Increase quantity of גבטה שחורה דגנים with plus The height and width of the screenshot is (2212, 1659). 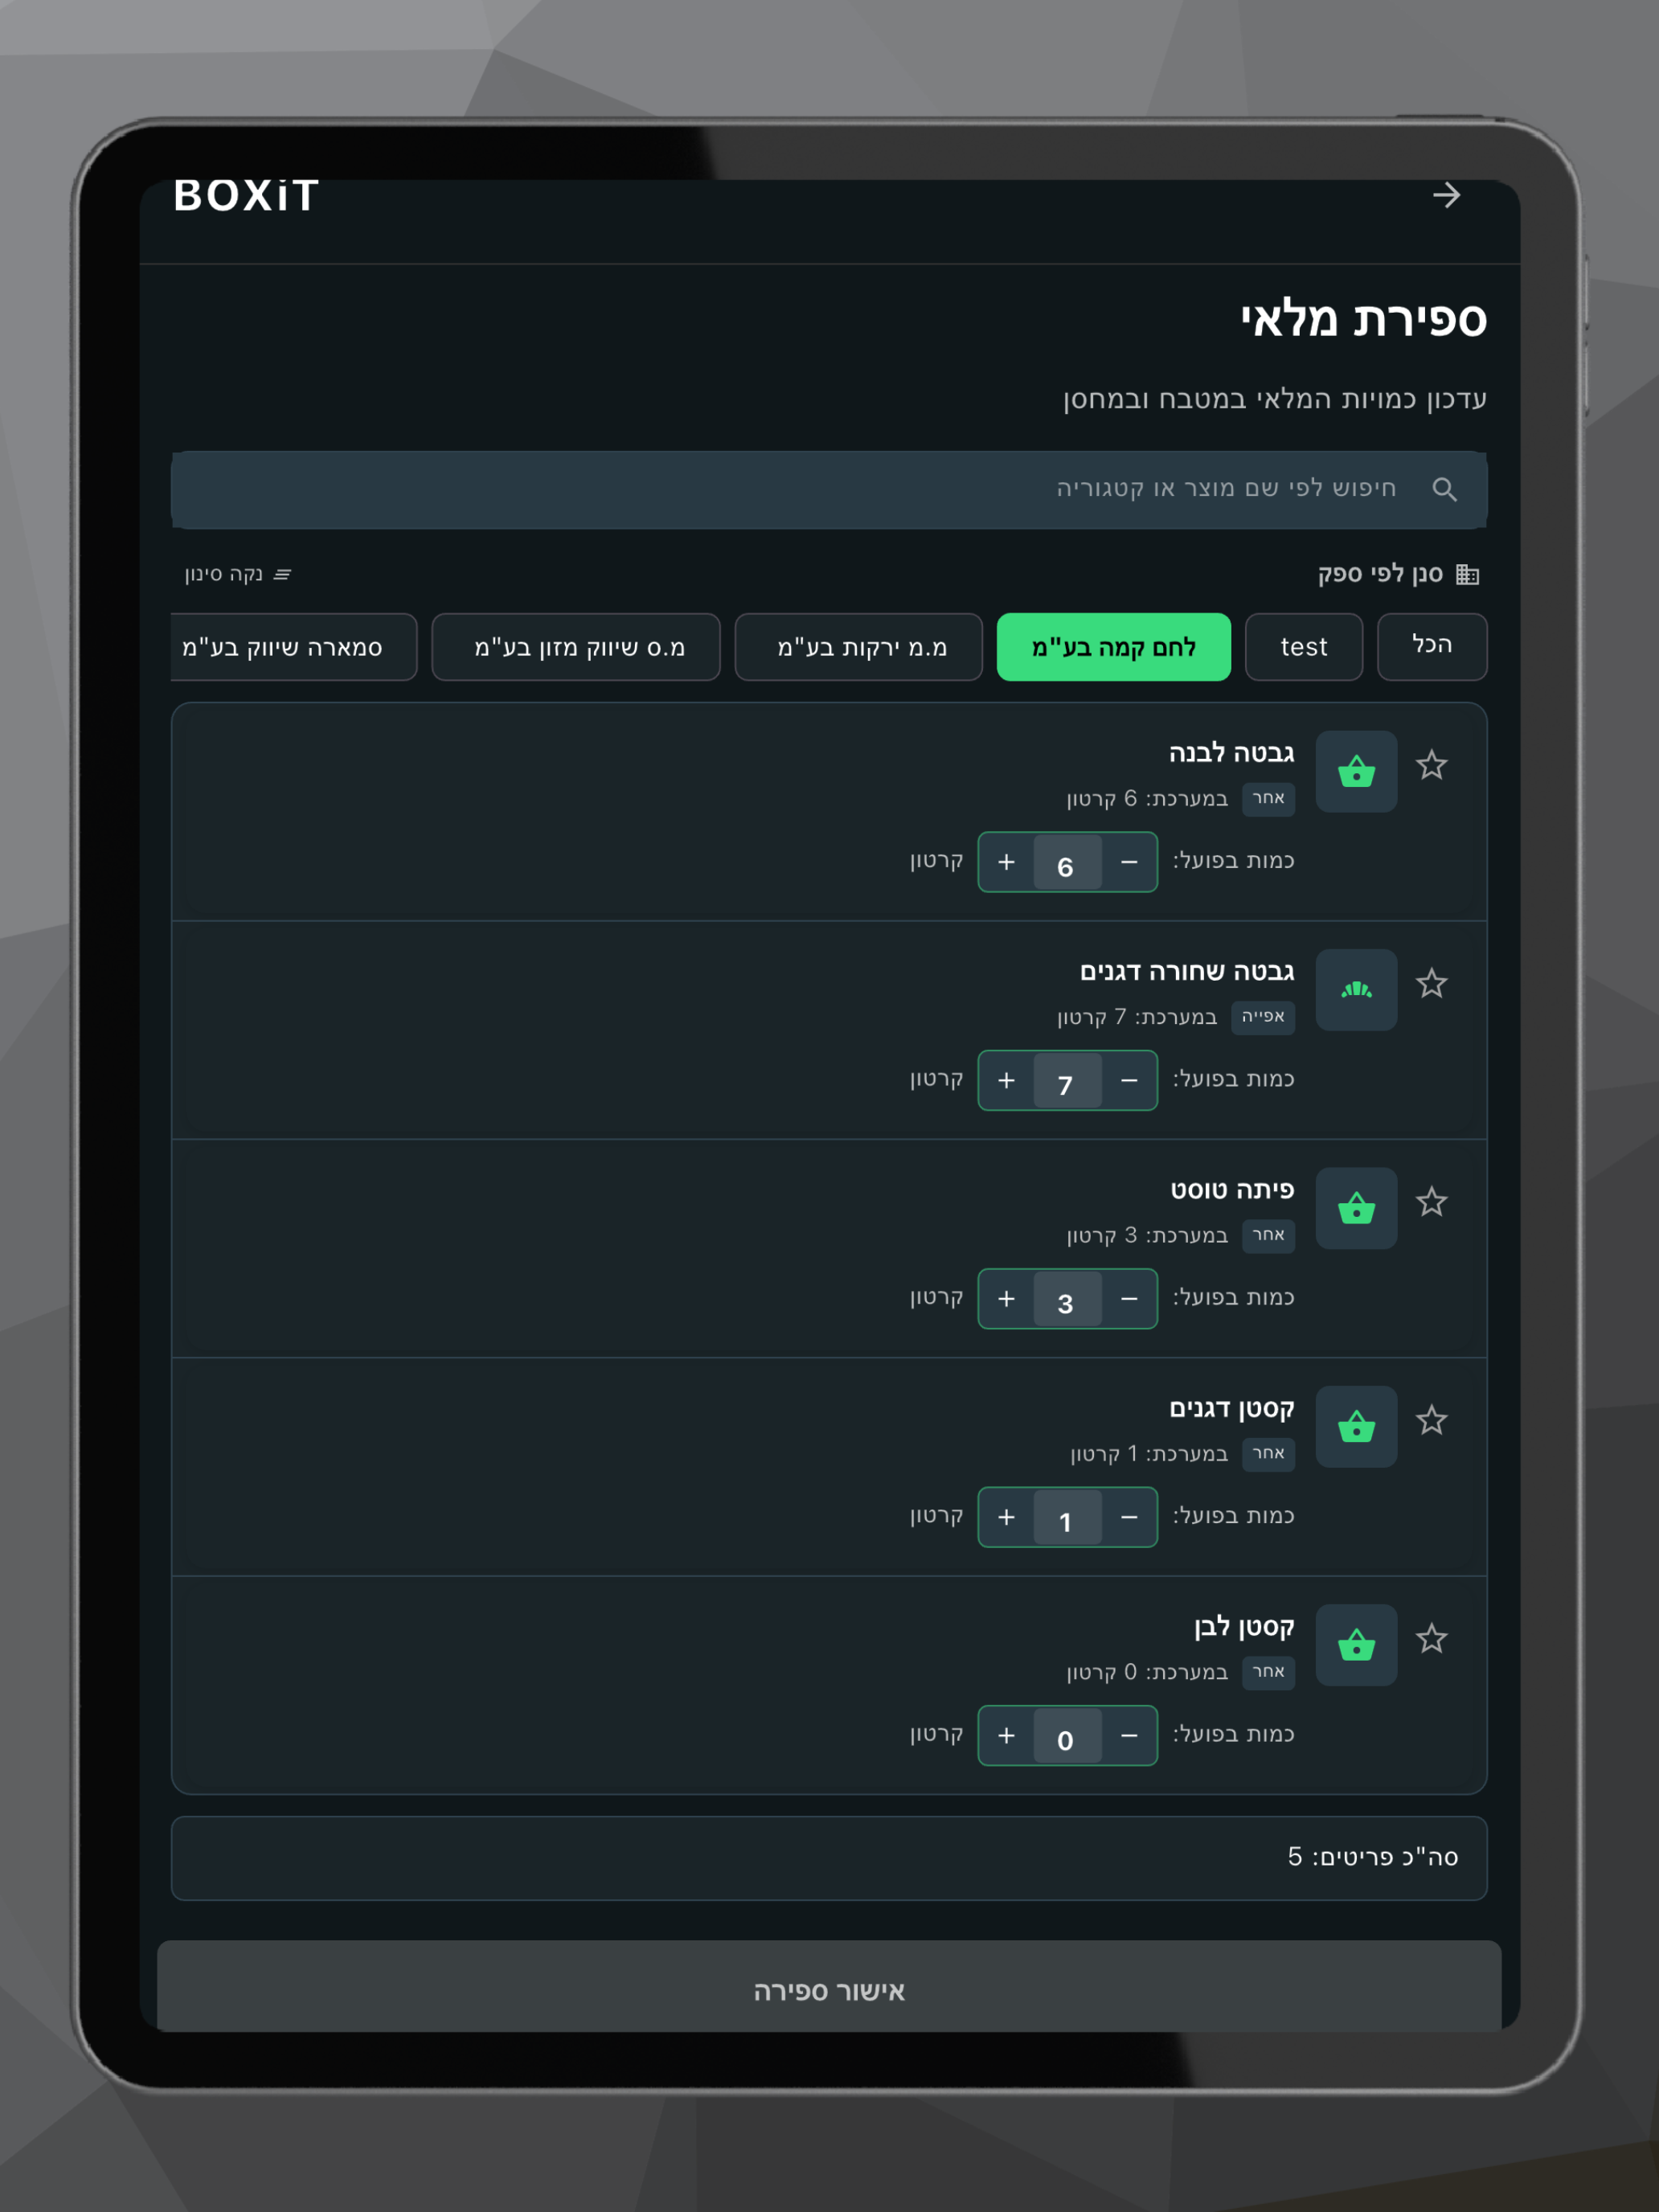pyautogui.click(x=1006, y=1080)
